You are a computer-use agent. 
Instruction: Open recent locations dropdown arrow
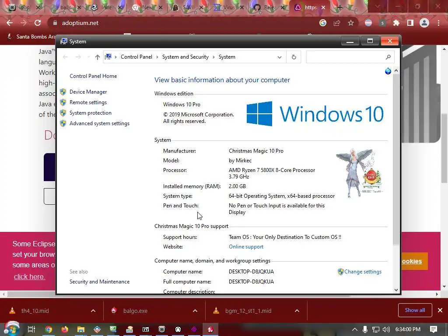[x=88, y=57]
